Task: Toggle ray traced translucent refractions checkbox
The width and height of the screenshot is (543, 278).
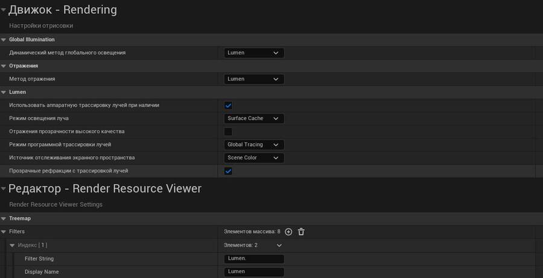Action: pos(229,171)
